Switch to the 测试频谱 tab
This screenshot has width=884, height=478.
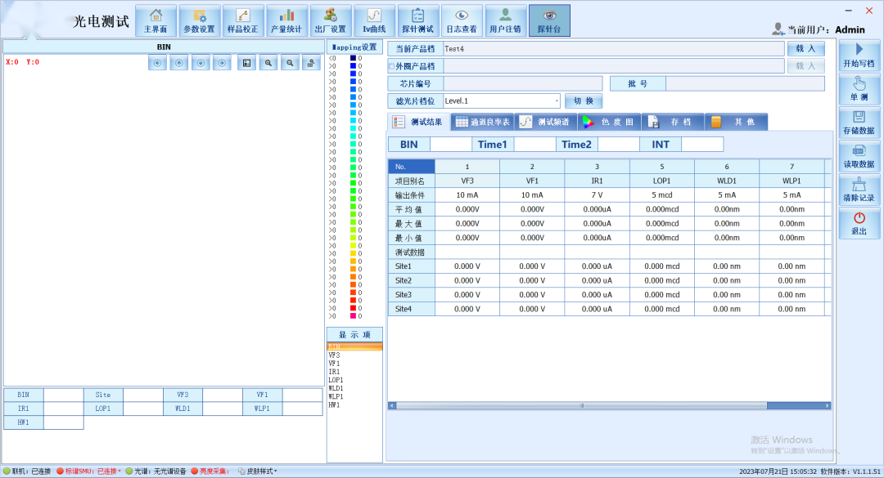546,122
